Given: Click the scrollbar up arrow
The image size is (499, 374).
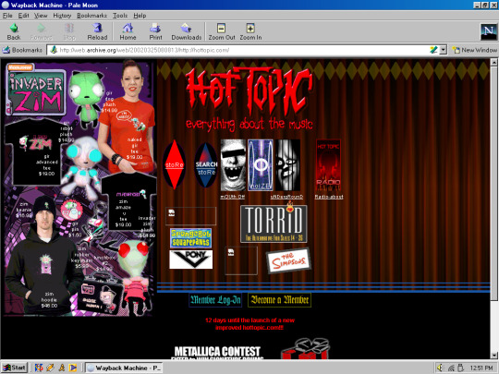Looking at the screenshot, I should (493, 63).
